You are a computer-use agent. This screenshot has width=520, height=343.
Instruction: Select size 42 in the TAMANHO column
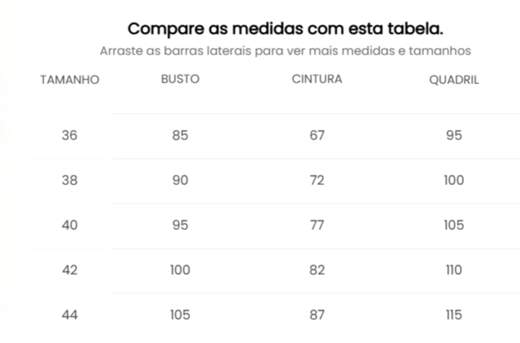click(70, 270)
